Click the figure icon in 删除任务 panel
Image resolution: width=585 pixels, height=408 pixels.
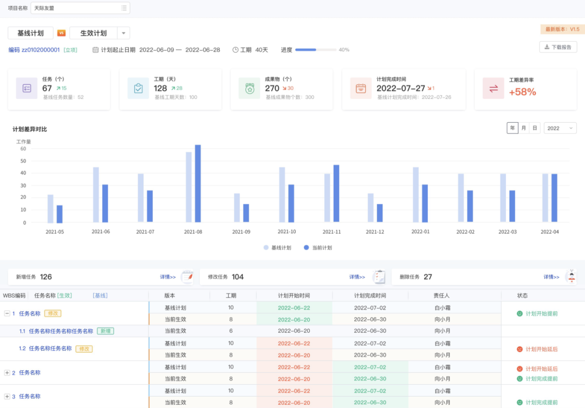point(571,277)
